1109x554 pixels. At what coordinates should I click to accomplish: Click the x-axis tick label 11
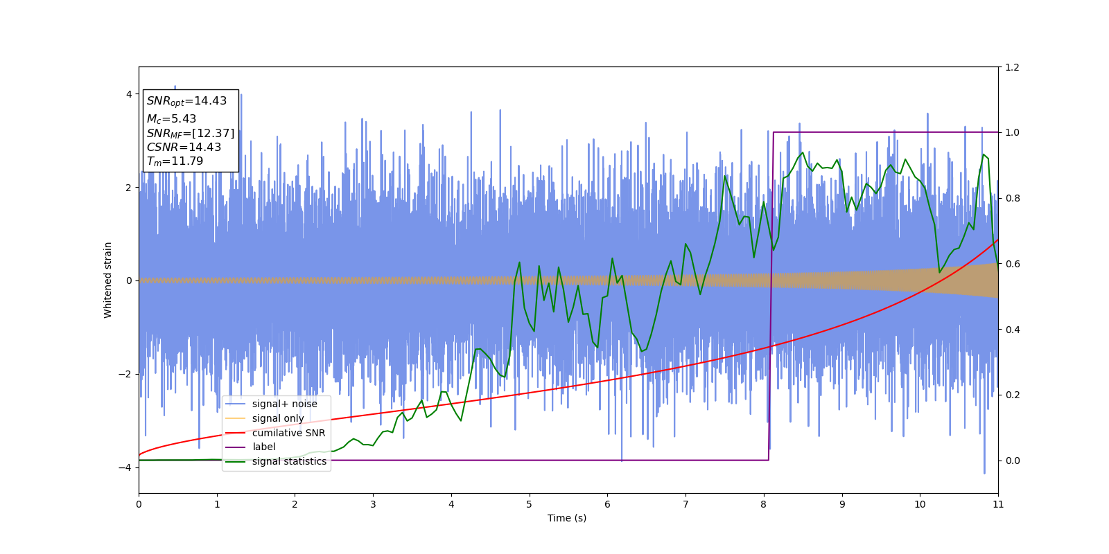998,504
